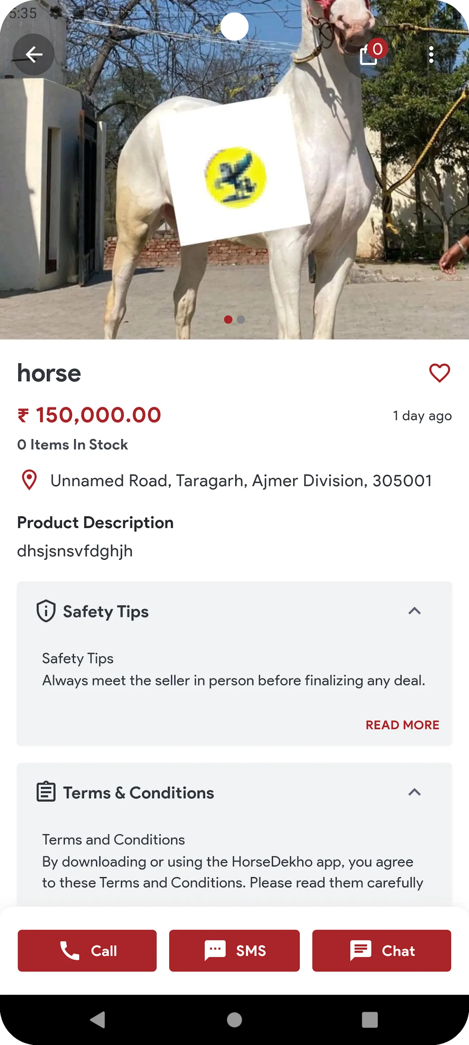
Task: Tap the back arrow to return
Action: tap(34, 54)
